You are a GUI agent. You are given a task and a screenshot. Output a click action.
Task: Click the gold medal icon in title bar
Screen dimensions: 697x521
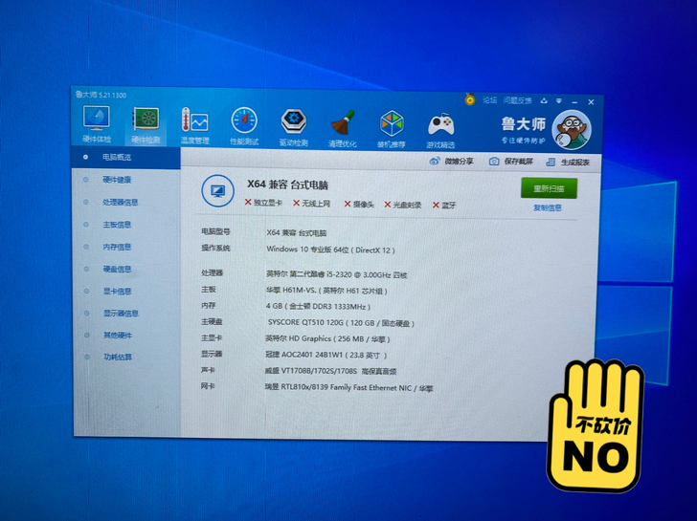(470, 99)
